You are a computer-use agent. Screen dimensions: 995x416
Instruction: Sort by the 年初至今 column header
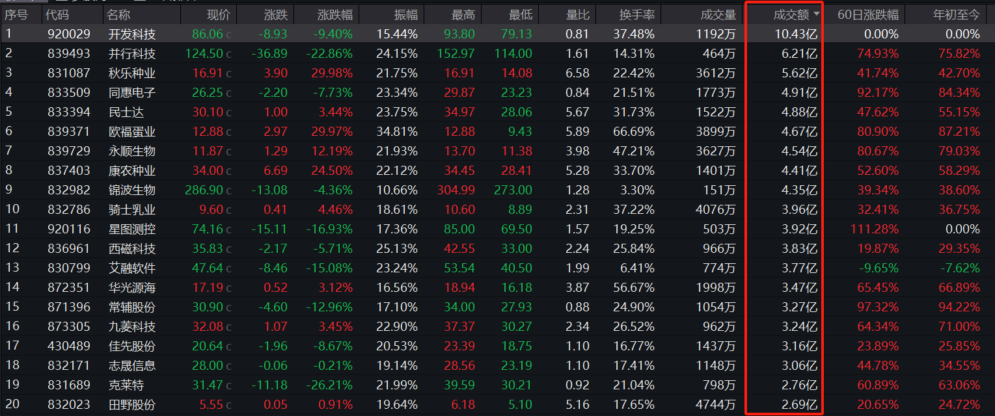(956, 14)
